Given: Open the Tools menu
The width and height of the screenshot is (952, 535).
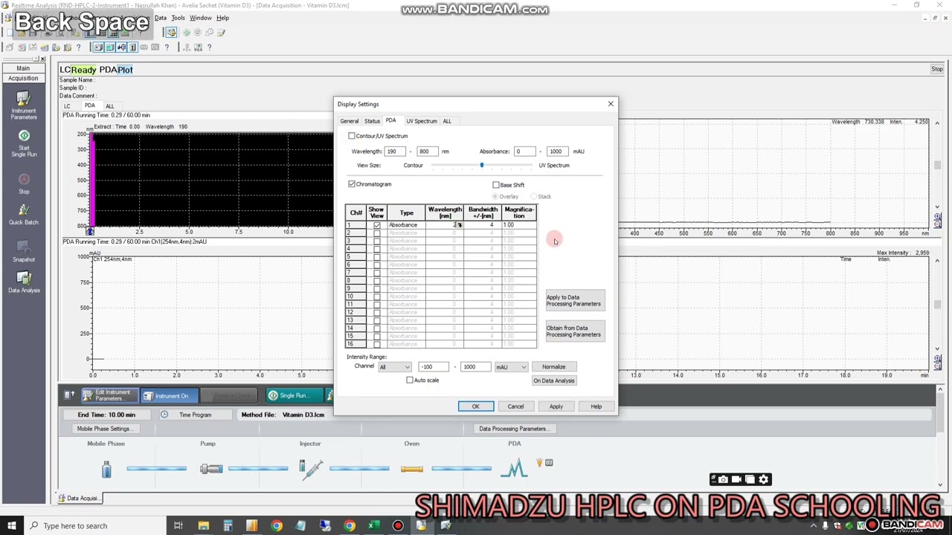Looking at the screenshot, I should coord(178,18).
